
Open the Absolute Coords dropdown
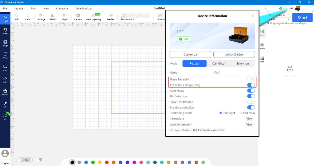coord(279,15)
